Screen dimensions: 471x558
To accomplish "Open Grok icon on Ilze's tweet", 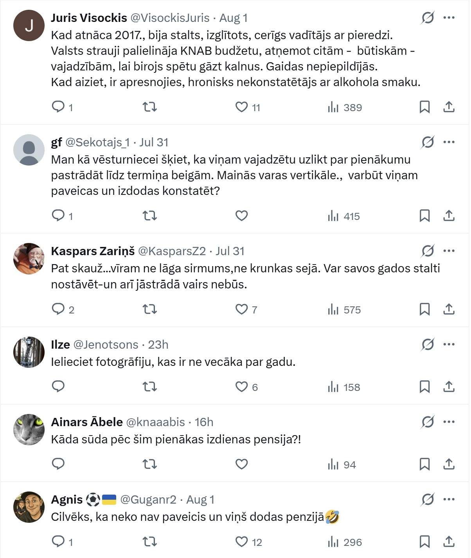I will click(428, 344).
